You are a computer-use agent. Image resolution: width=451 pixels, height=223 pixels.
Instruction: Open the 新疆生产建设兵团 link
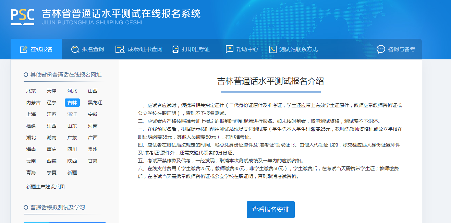pos(45,187)
